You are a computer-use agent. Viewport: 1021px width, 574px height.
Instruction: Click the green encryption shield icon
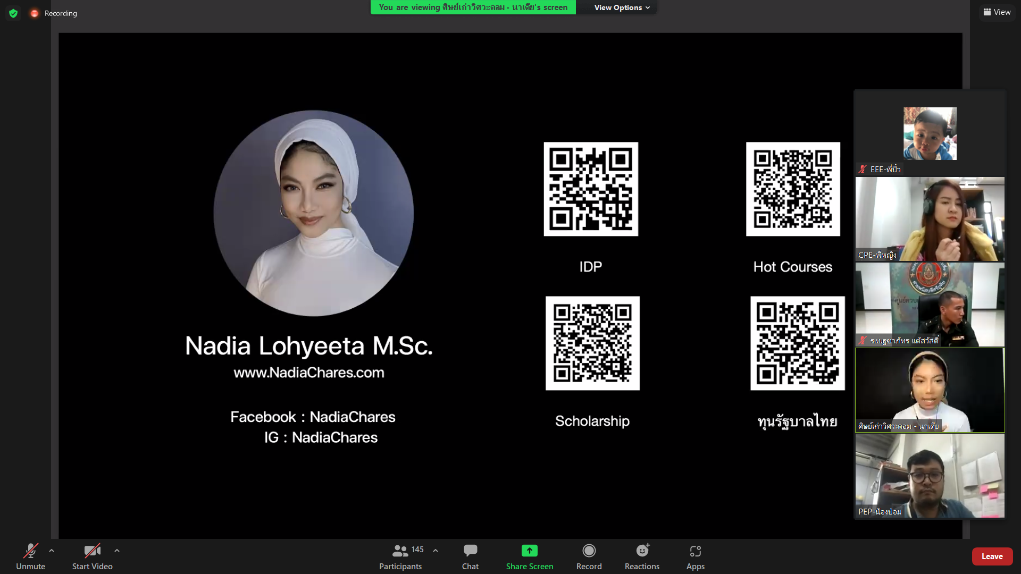tap(13, 13)
